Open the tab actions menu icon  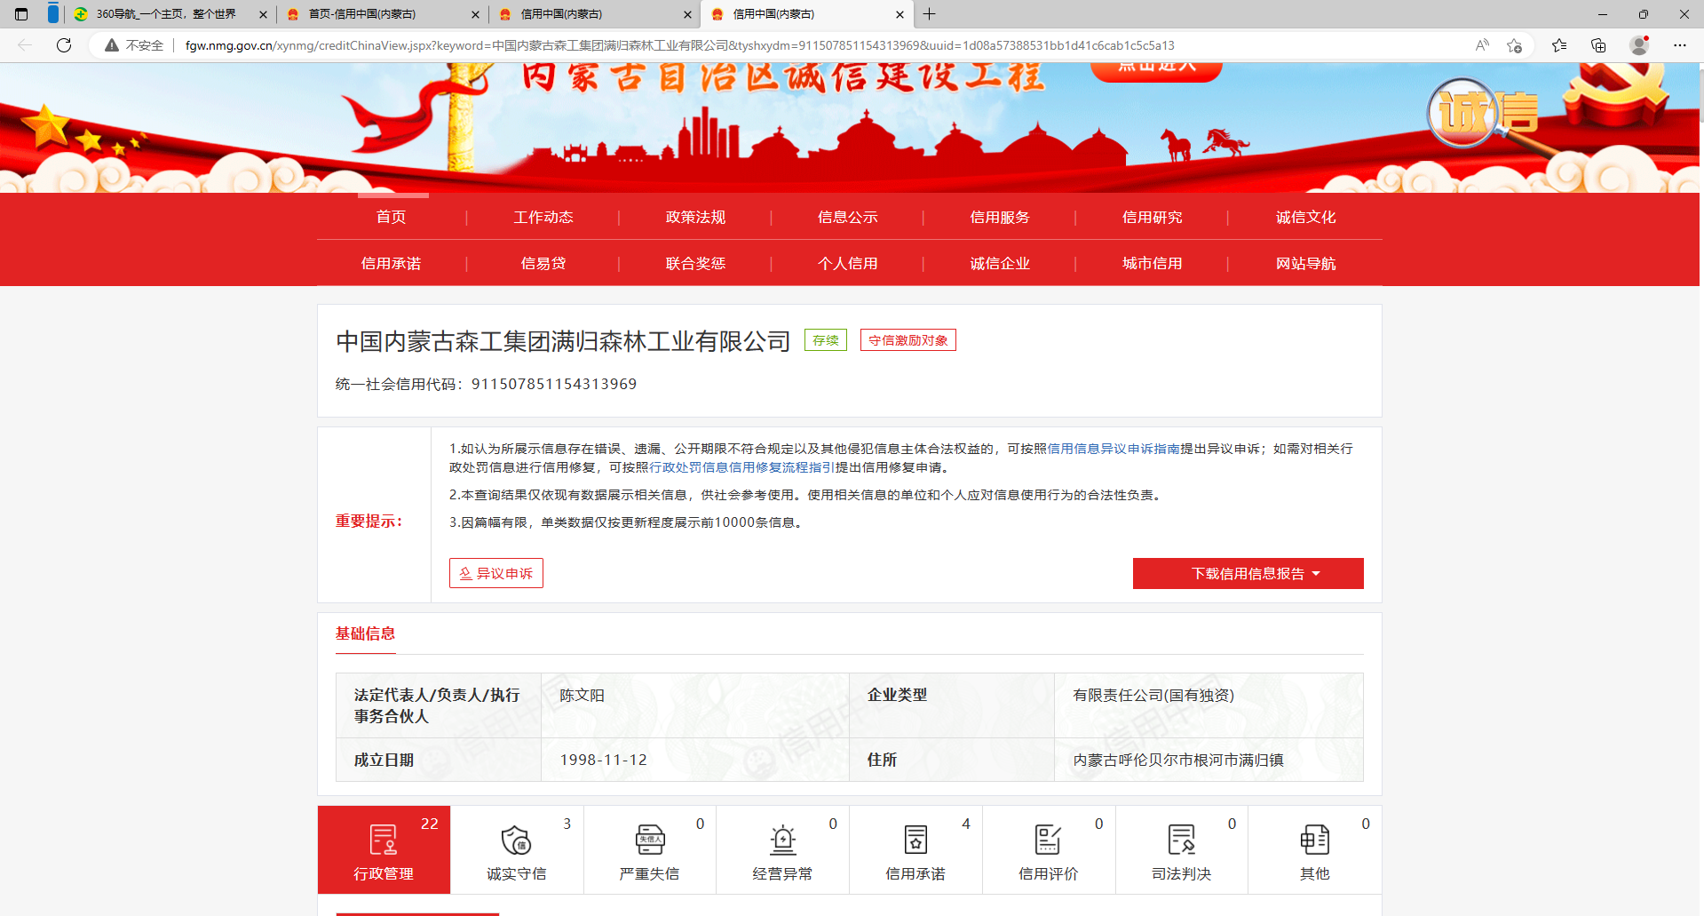click(21, 14)
